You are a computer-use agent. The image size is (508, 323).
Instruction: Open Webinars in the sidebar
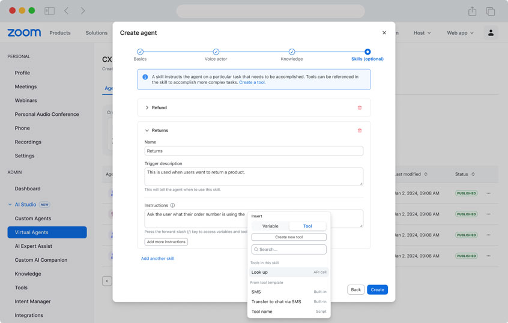26,101
